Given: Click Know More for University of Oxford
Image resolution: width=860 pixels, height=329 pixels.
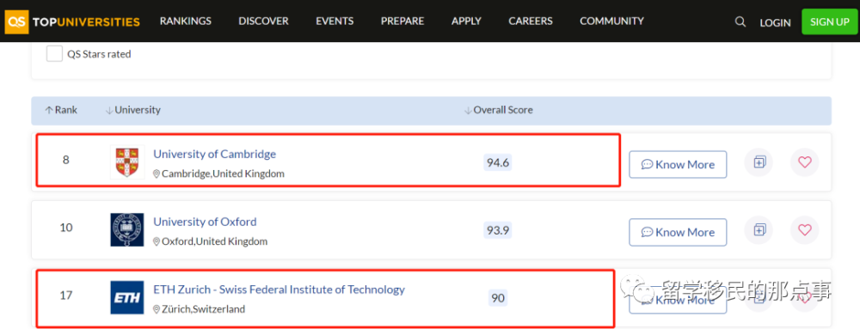Looking at the screenshot, I should click(678, 232).
